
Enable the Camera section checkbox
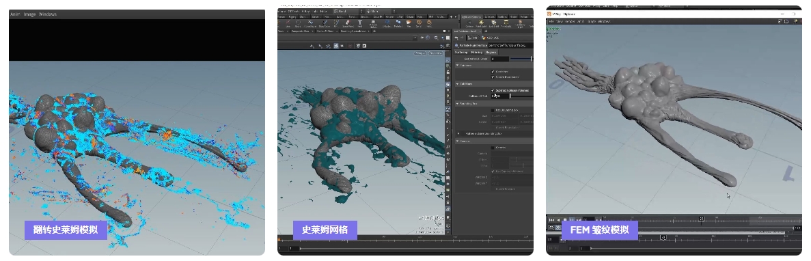click(493, 148)
